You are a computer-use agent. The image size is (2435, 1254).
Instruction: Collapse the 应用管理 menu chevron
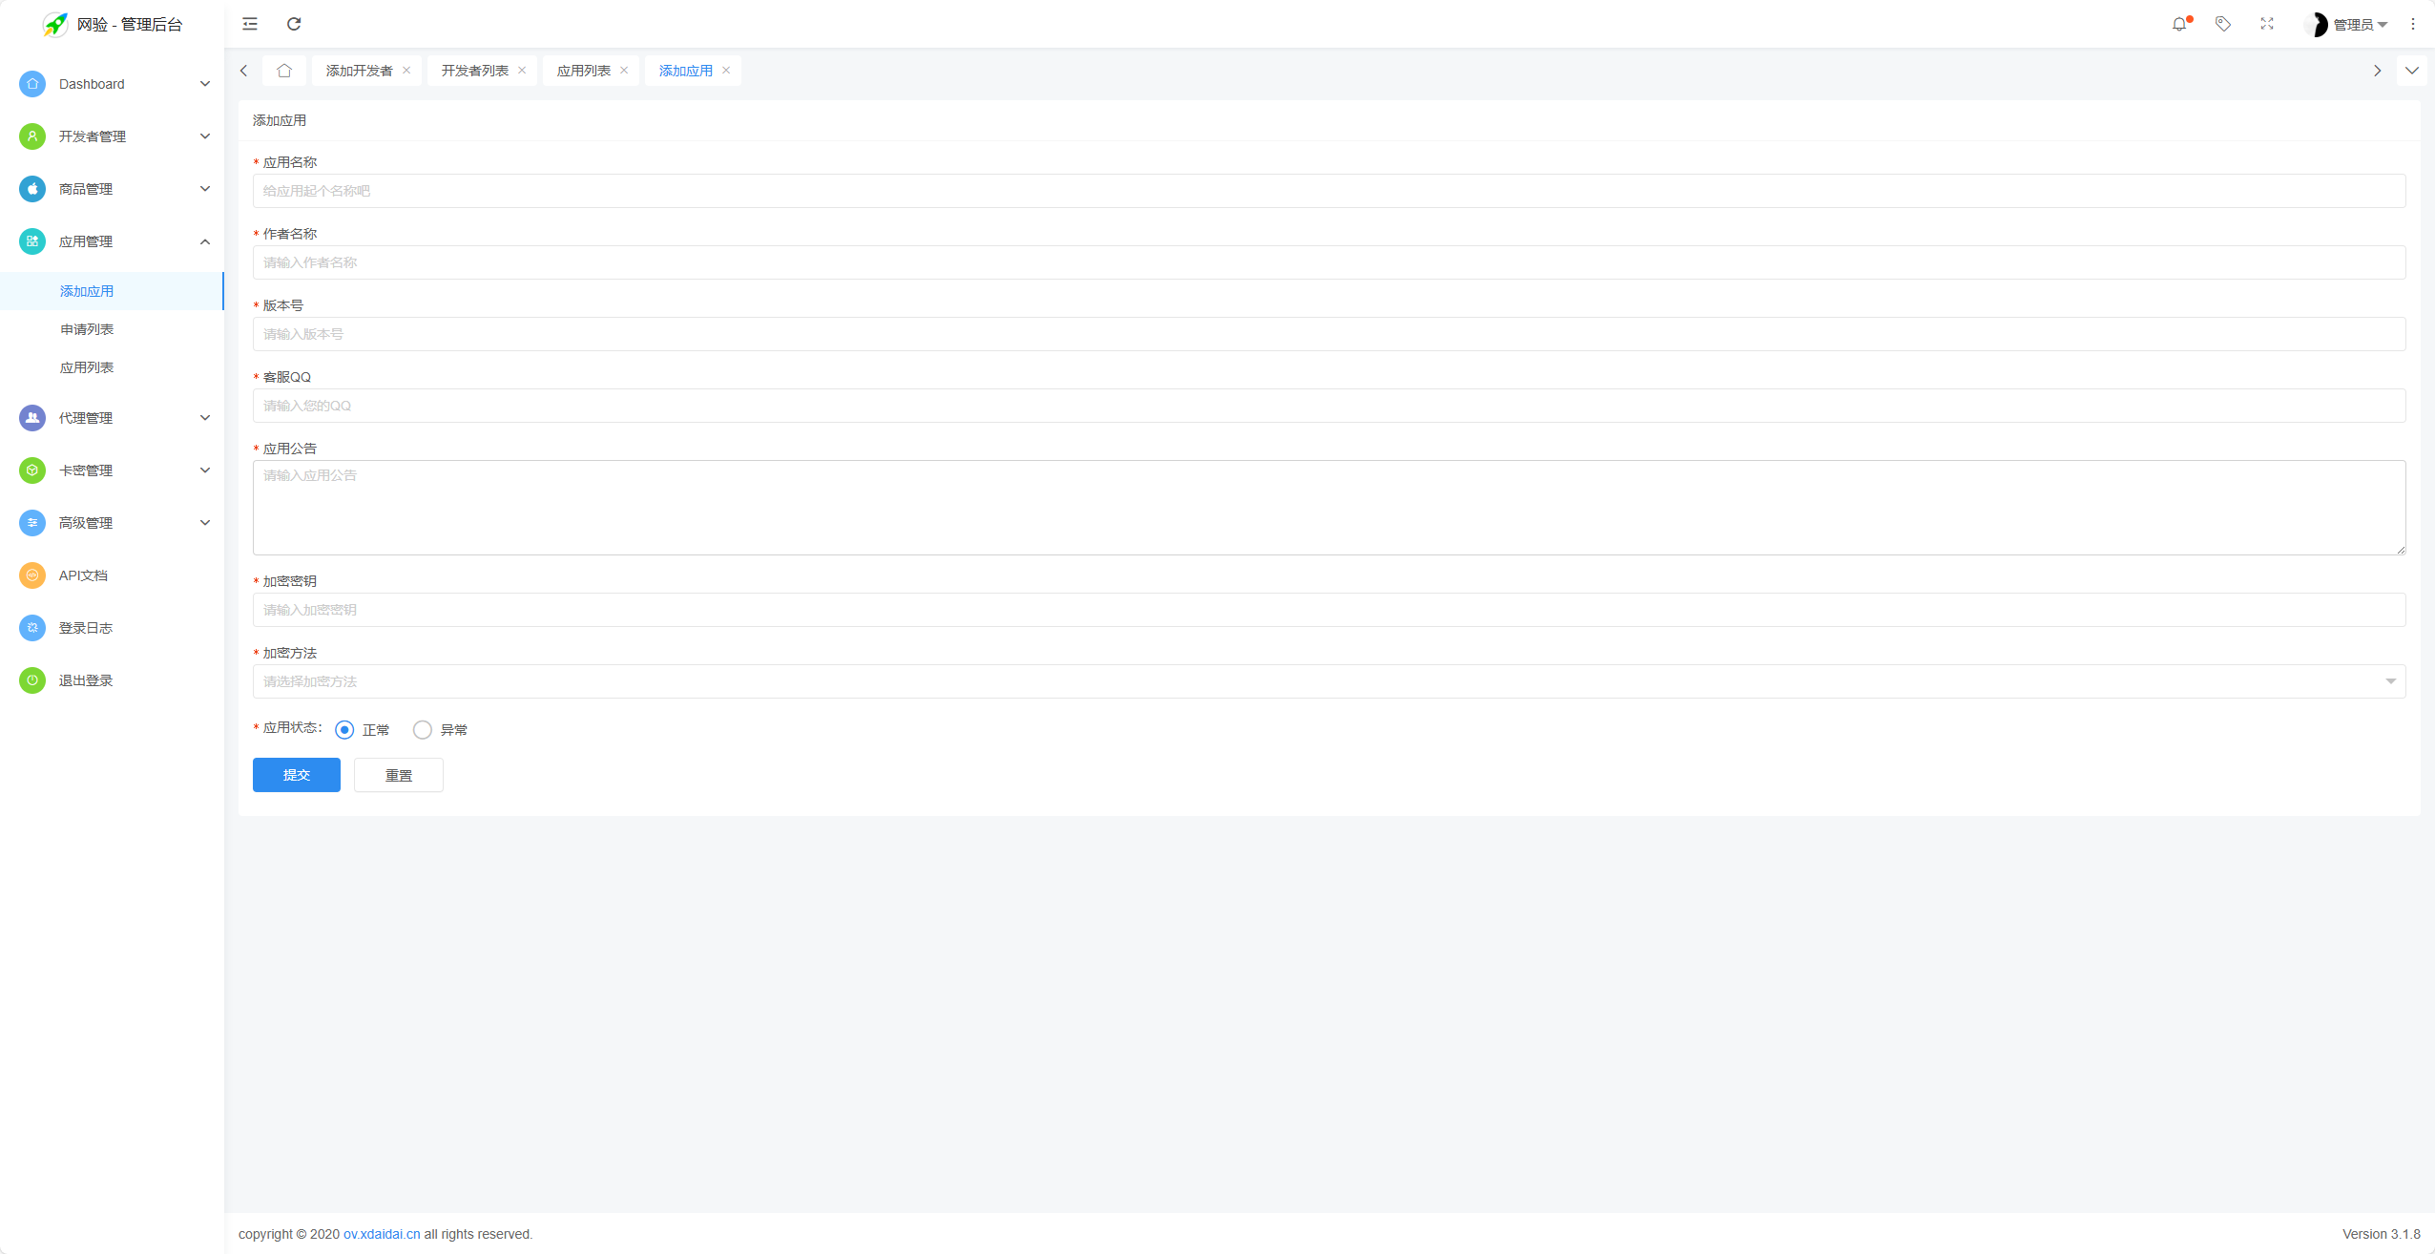[x=205, y=241]
